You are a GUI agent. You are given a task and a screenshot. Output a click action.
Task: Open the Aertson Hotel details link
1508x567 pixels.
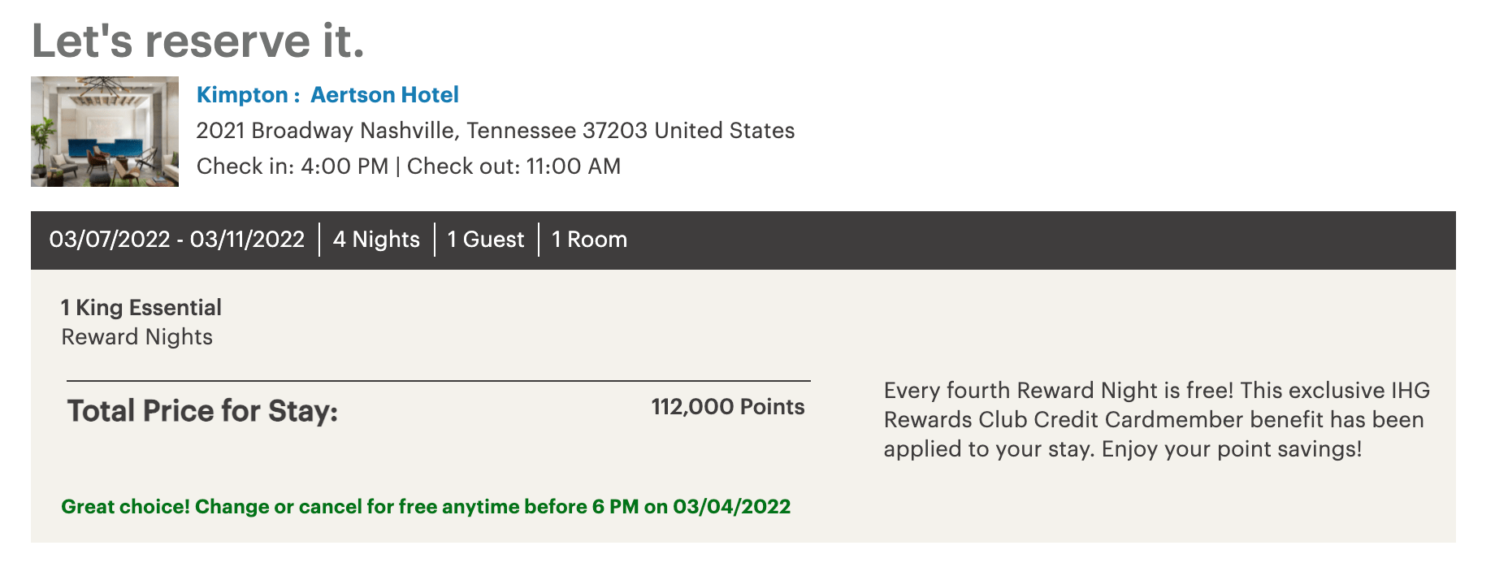tap(384, 95)
